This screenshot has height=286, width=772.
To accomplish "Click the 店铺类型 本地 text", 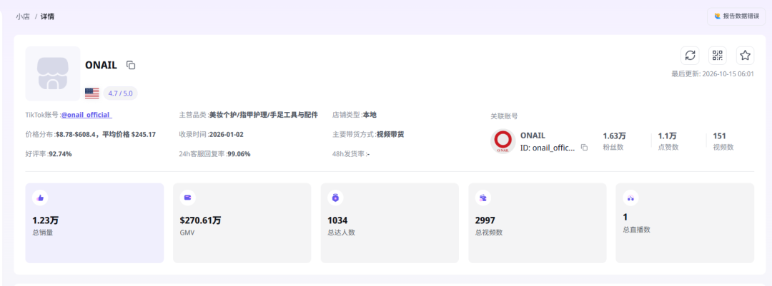I will click(x=355, y=115).
